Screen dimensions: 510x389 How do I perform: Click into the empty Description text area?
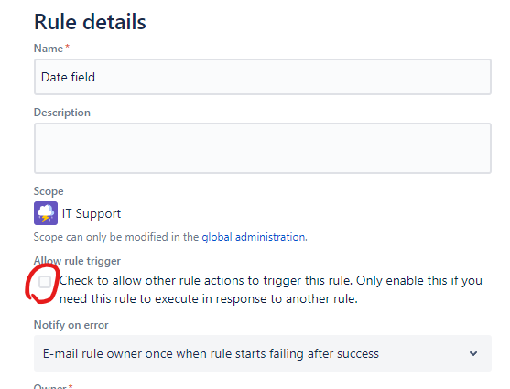pos(263,148)
